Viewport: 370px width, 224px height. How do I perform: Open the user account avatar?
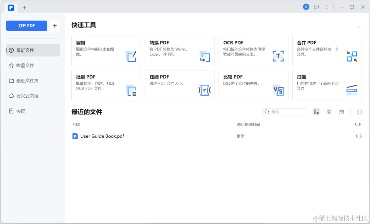[x=306, y=6]
